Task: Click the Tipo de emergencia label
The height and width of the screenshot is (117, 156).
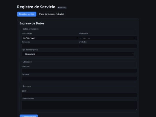Action: (30, 50)
